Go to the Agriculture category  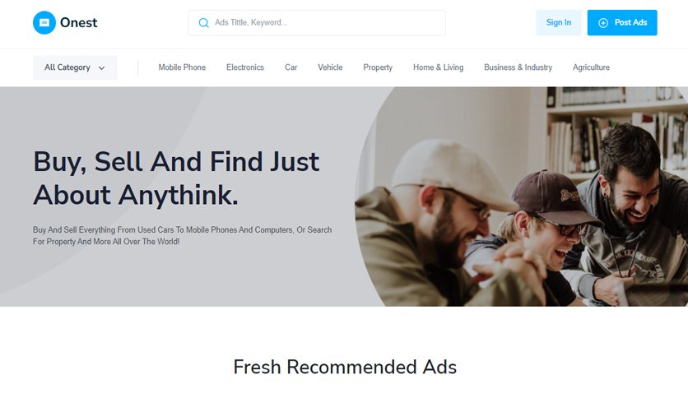(591, 67)
